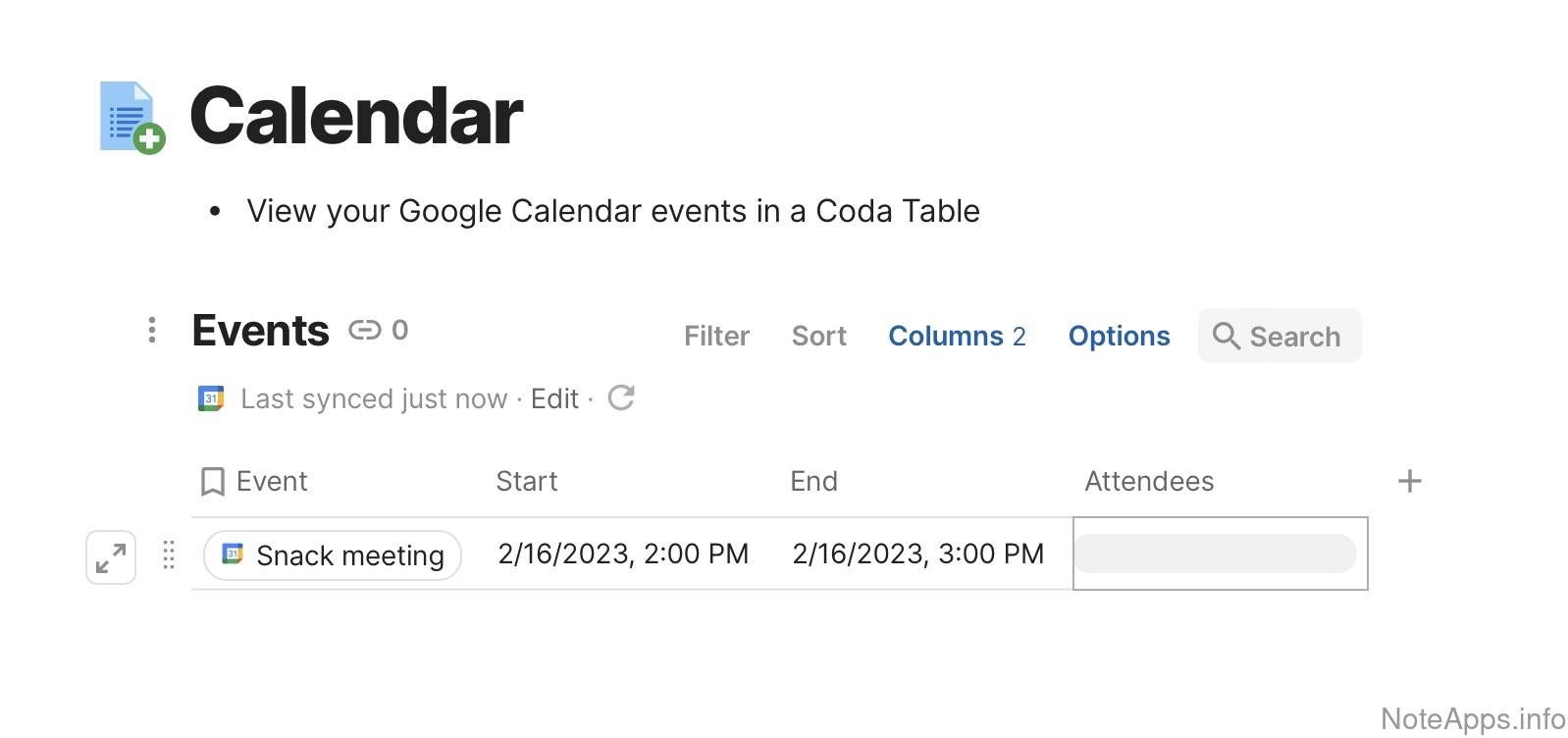
Task: Click the Search field
Action: click(x=1280, y=337)
